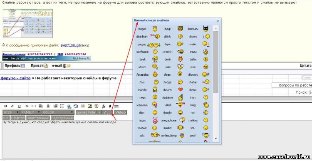This screenshot has height=161, width=312.
Task: Insert bulleted list icon
Action: pos(62,106)
